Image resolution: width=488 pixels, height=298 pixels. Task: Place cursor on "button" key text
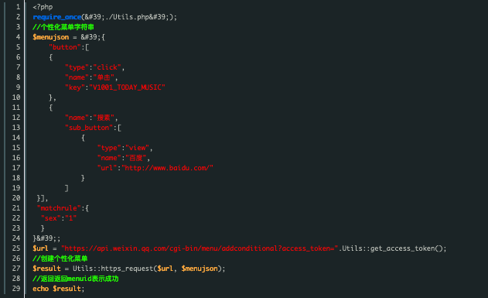pyautogui.click(x=65, y=47)
